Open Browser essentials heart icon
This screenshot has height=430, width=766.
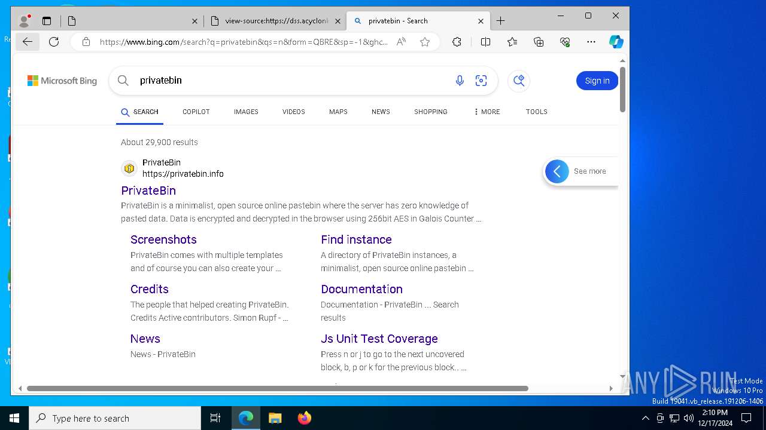tap(565, 42)
